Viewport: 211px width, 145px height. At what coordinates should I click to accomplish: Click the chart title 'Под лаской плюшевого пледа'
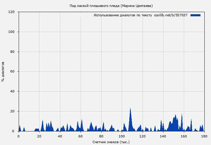click(x=111, y=6)
